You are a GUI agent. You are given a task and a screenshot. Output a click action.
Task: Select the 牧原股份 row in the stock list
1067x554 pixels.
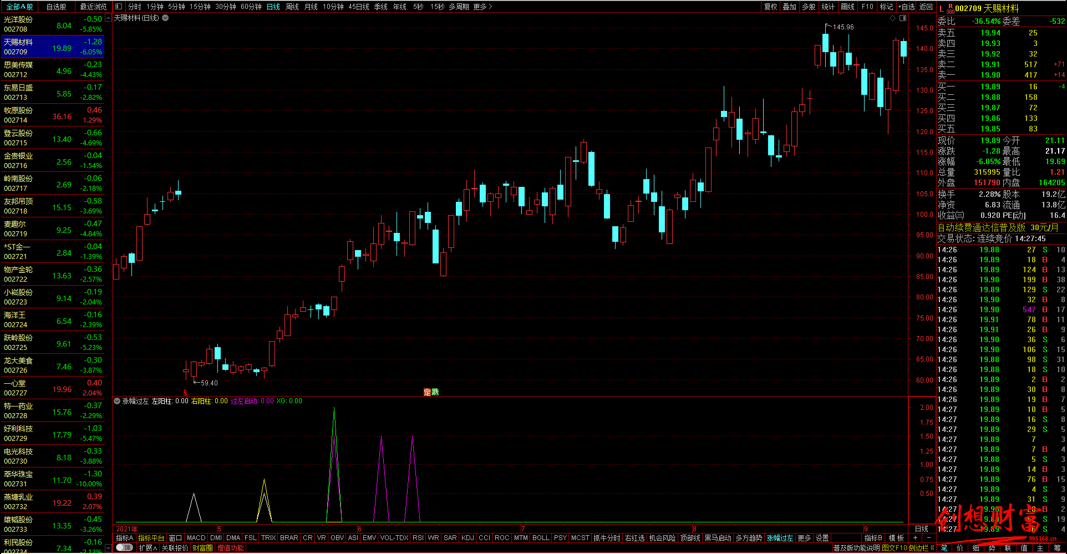pyautogui.click(x=52, y=115)
